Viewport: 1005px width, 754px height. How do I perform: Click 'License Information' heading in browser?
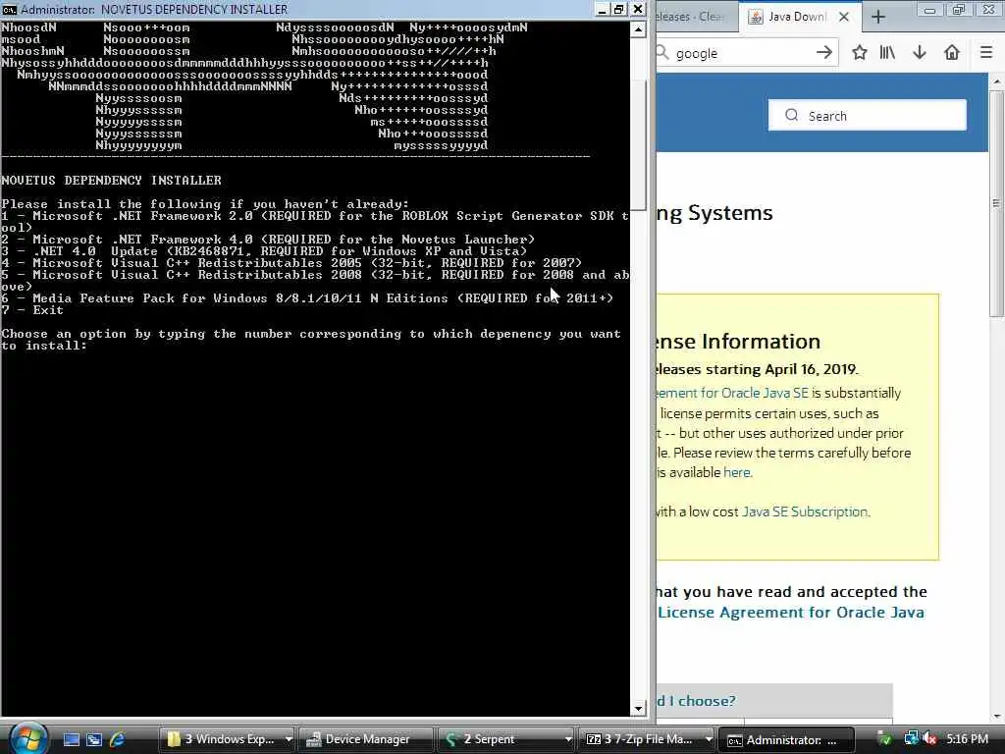click(738, 342)
